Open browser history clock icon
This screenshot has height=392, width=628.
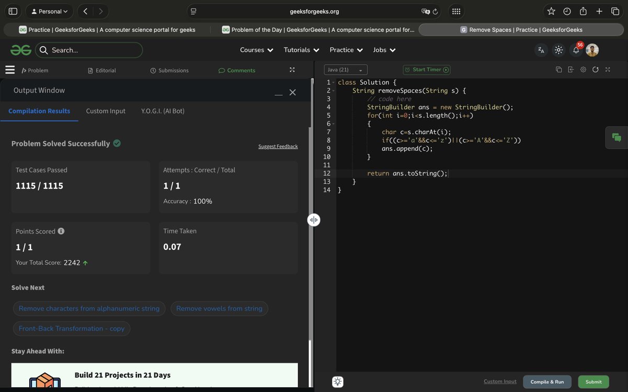click(567, 11)
